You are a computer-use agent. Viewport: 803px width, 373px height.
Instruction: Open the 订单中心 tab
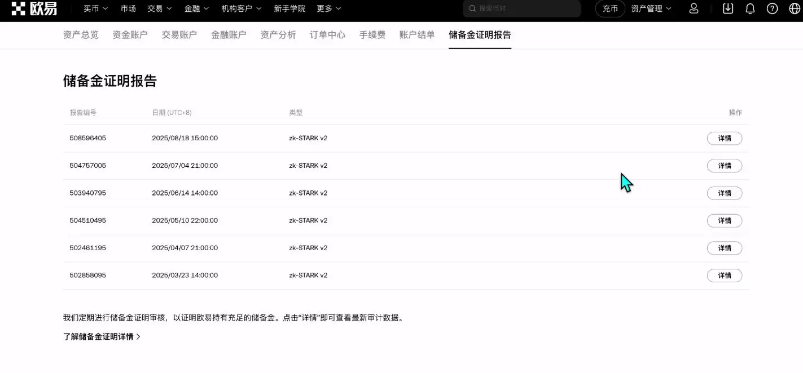(x=327, y=34)
